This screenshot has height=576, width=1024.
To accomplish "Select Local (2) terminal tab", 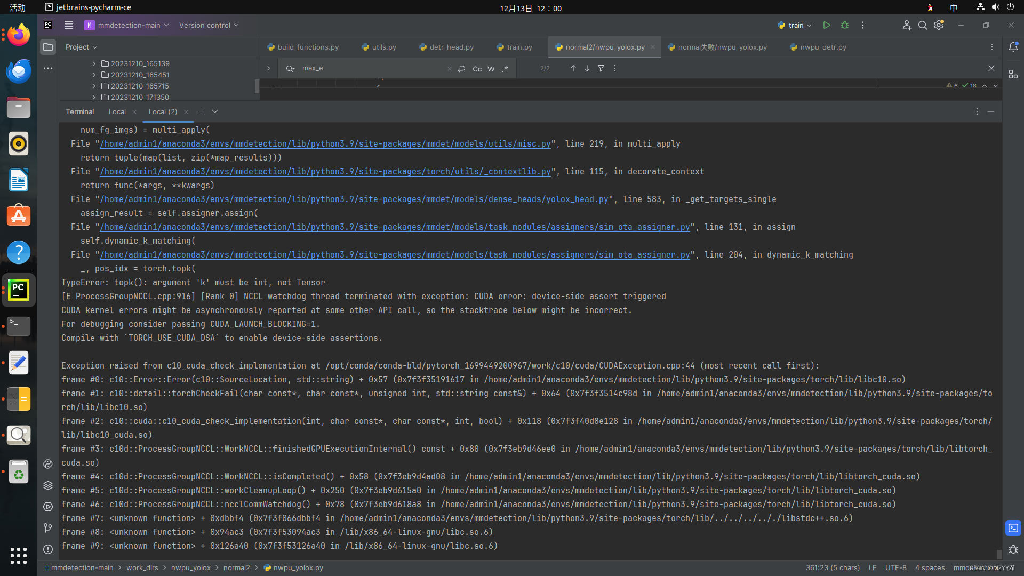I will click(x=163, y=111).
